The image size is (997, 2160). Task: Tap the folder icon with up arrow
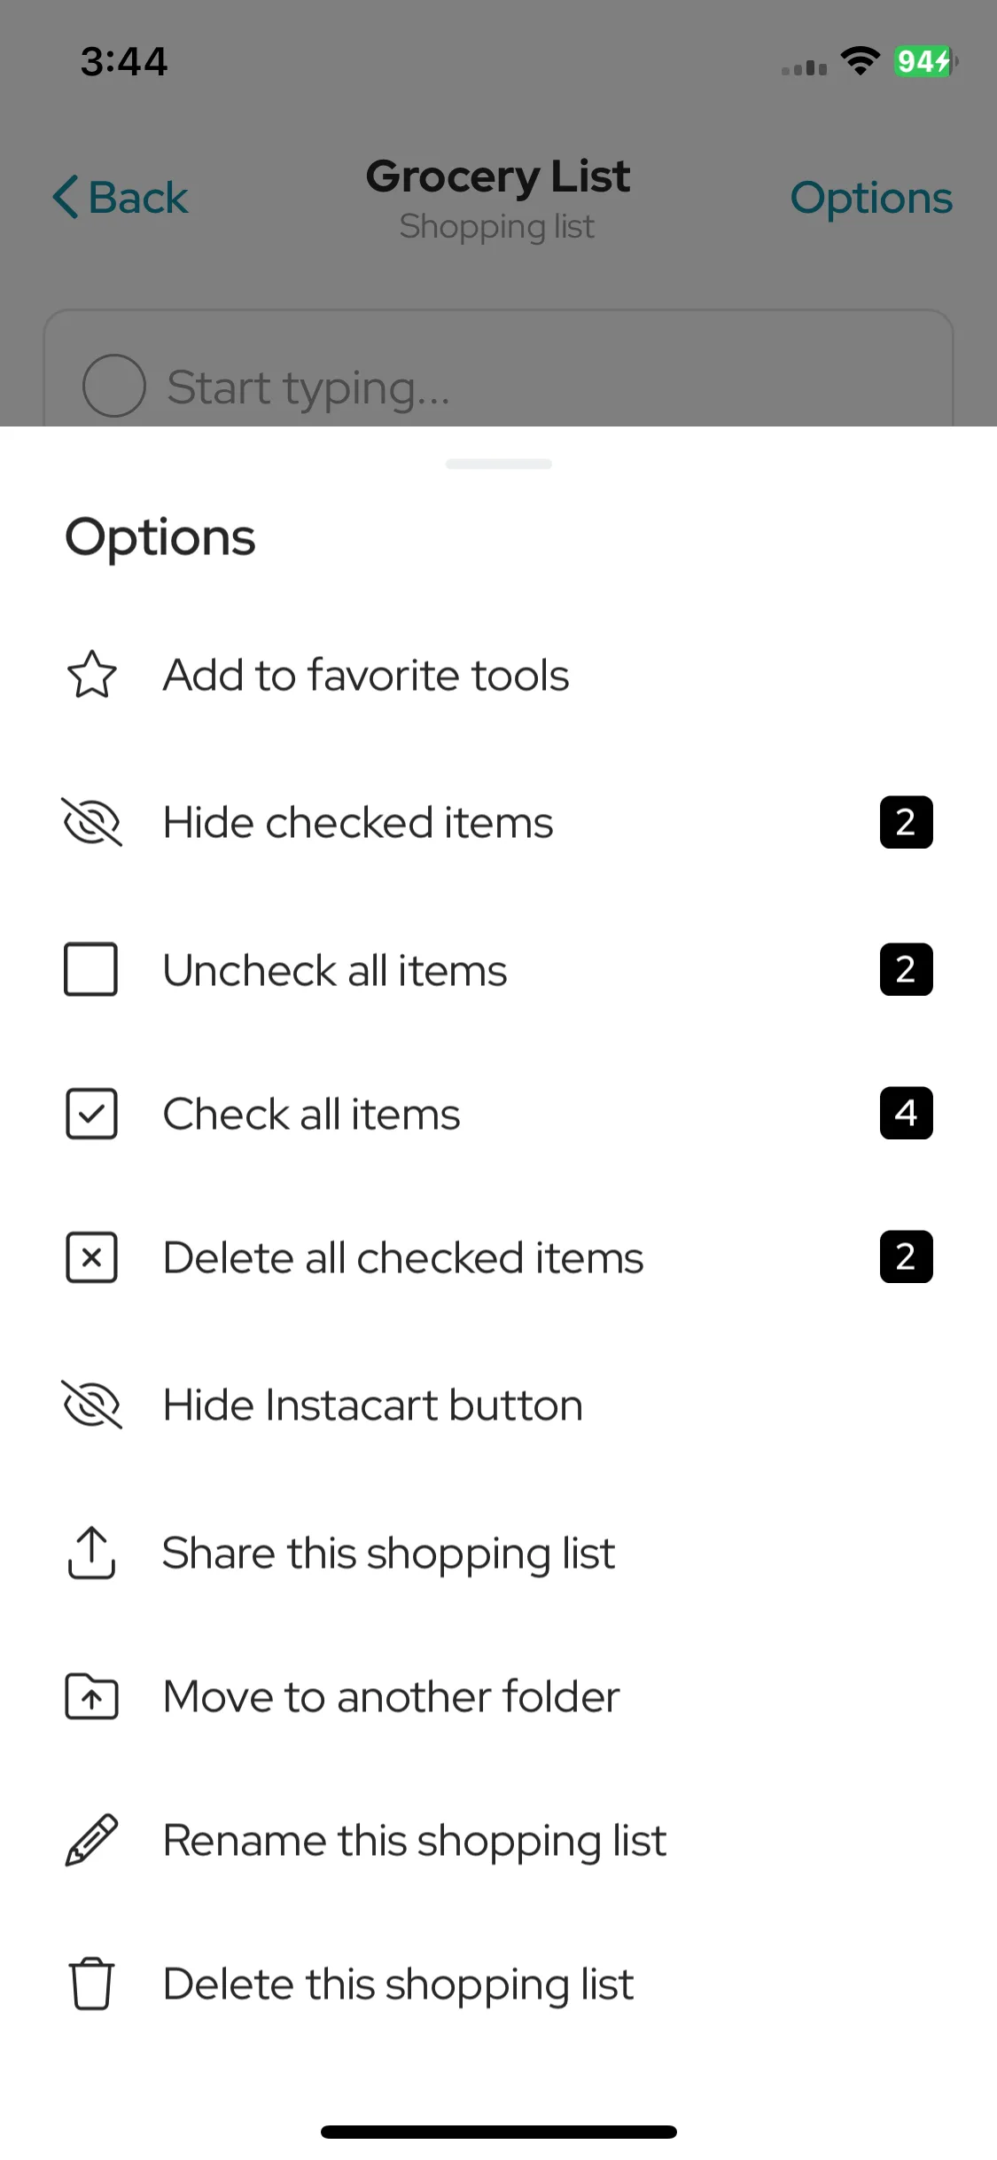pos(91,1696)
